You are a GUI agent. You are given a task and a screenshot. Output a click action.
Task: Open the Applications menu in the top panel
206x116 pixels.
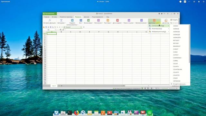tap(5, 2)
